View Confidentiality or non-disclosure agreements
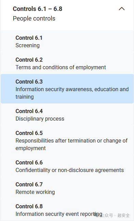 tap(70, 170)
